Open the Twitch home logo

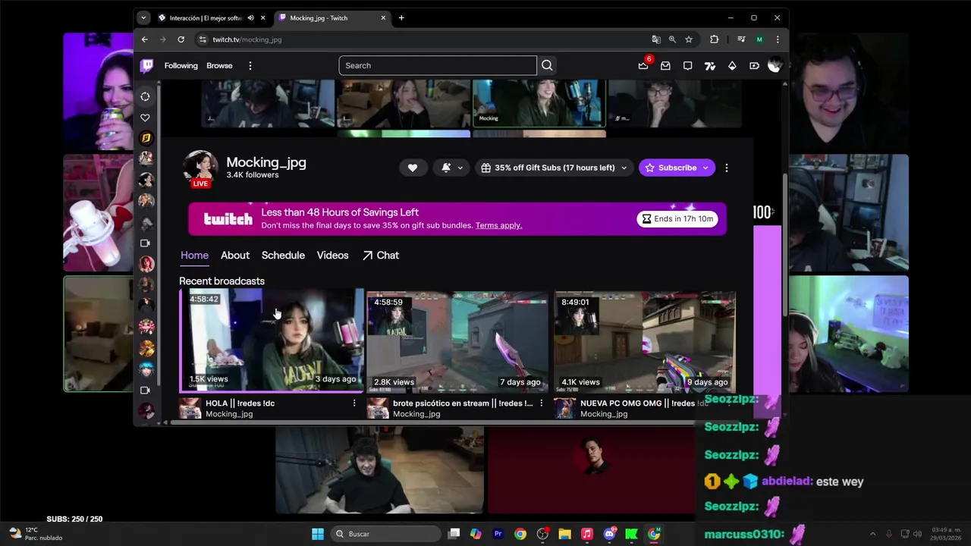(x=147, y=66)
